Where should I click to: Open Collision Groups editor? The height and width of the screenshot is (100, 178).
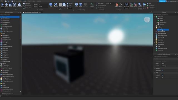pos(140,6)
